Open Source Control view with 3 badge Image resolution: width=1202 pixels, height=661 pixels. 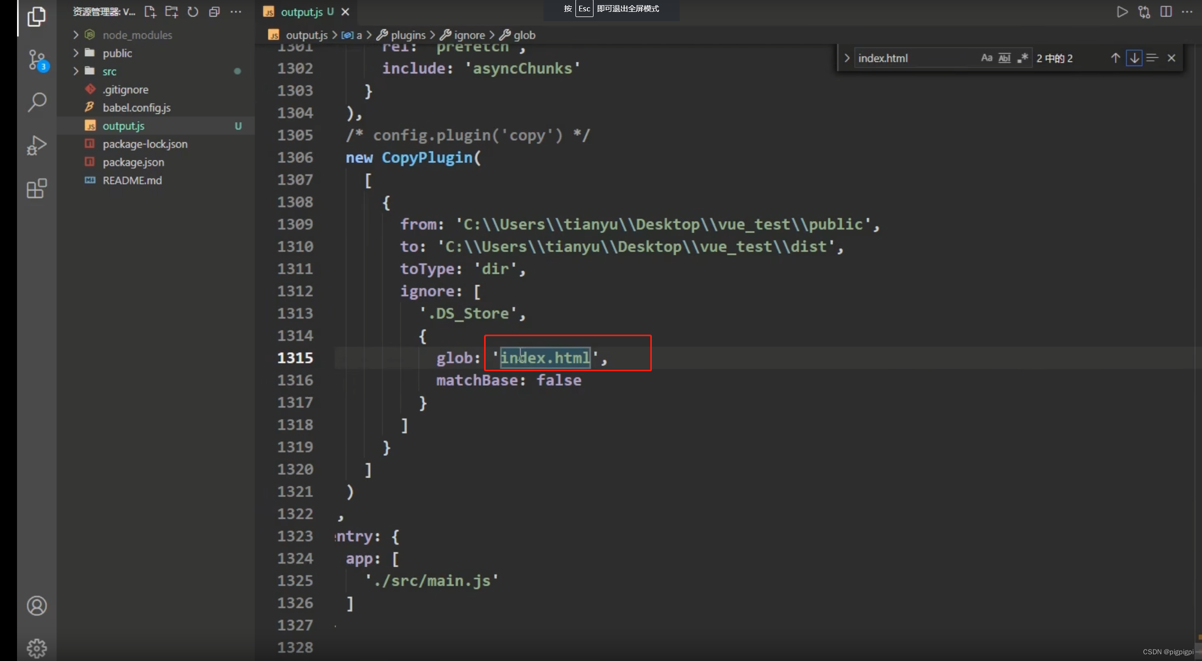tap(37, 60)
